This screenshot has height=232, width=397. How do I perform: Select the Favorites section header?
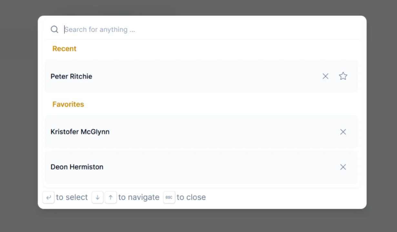(x=68, y=104)
